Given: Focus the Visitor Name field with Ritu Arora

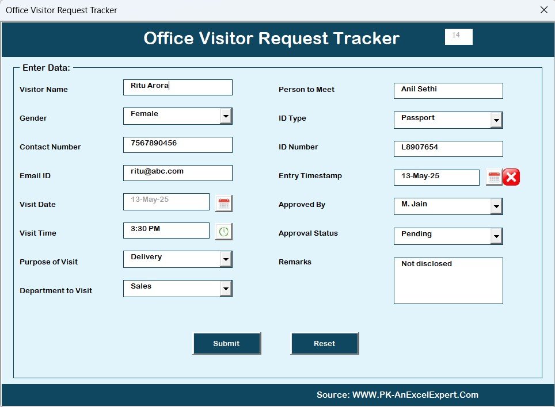Looking at the screenshot, I should click(x=178, y=87).
